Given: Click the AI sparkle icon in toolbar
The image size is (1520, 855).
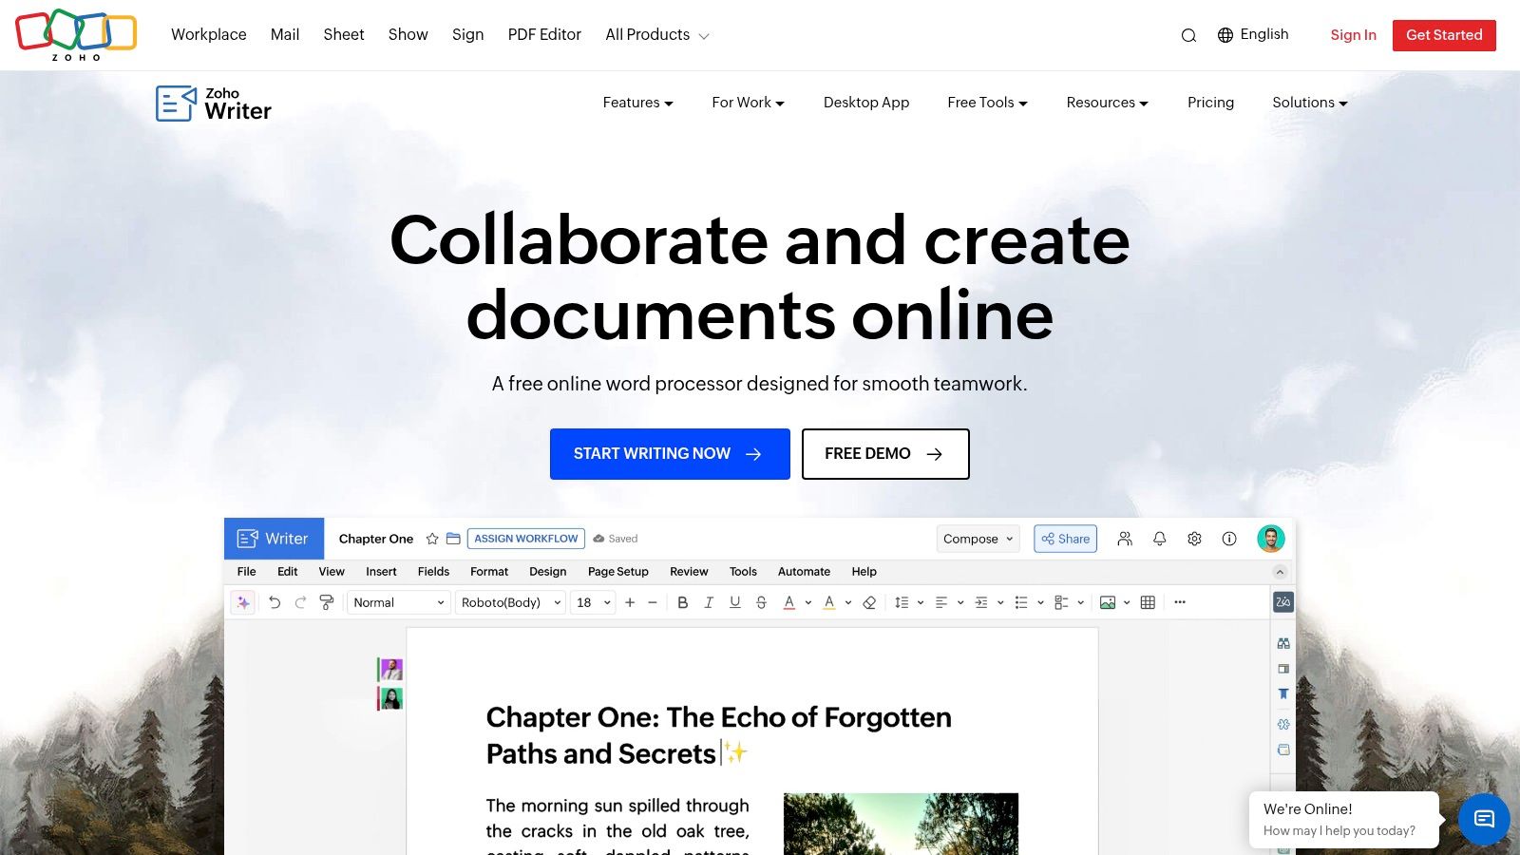Looking at the screenshot, I should 243,602.
